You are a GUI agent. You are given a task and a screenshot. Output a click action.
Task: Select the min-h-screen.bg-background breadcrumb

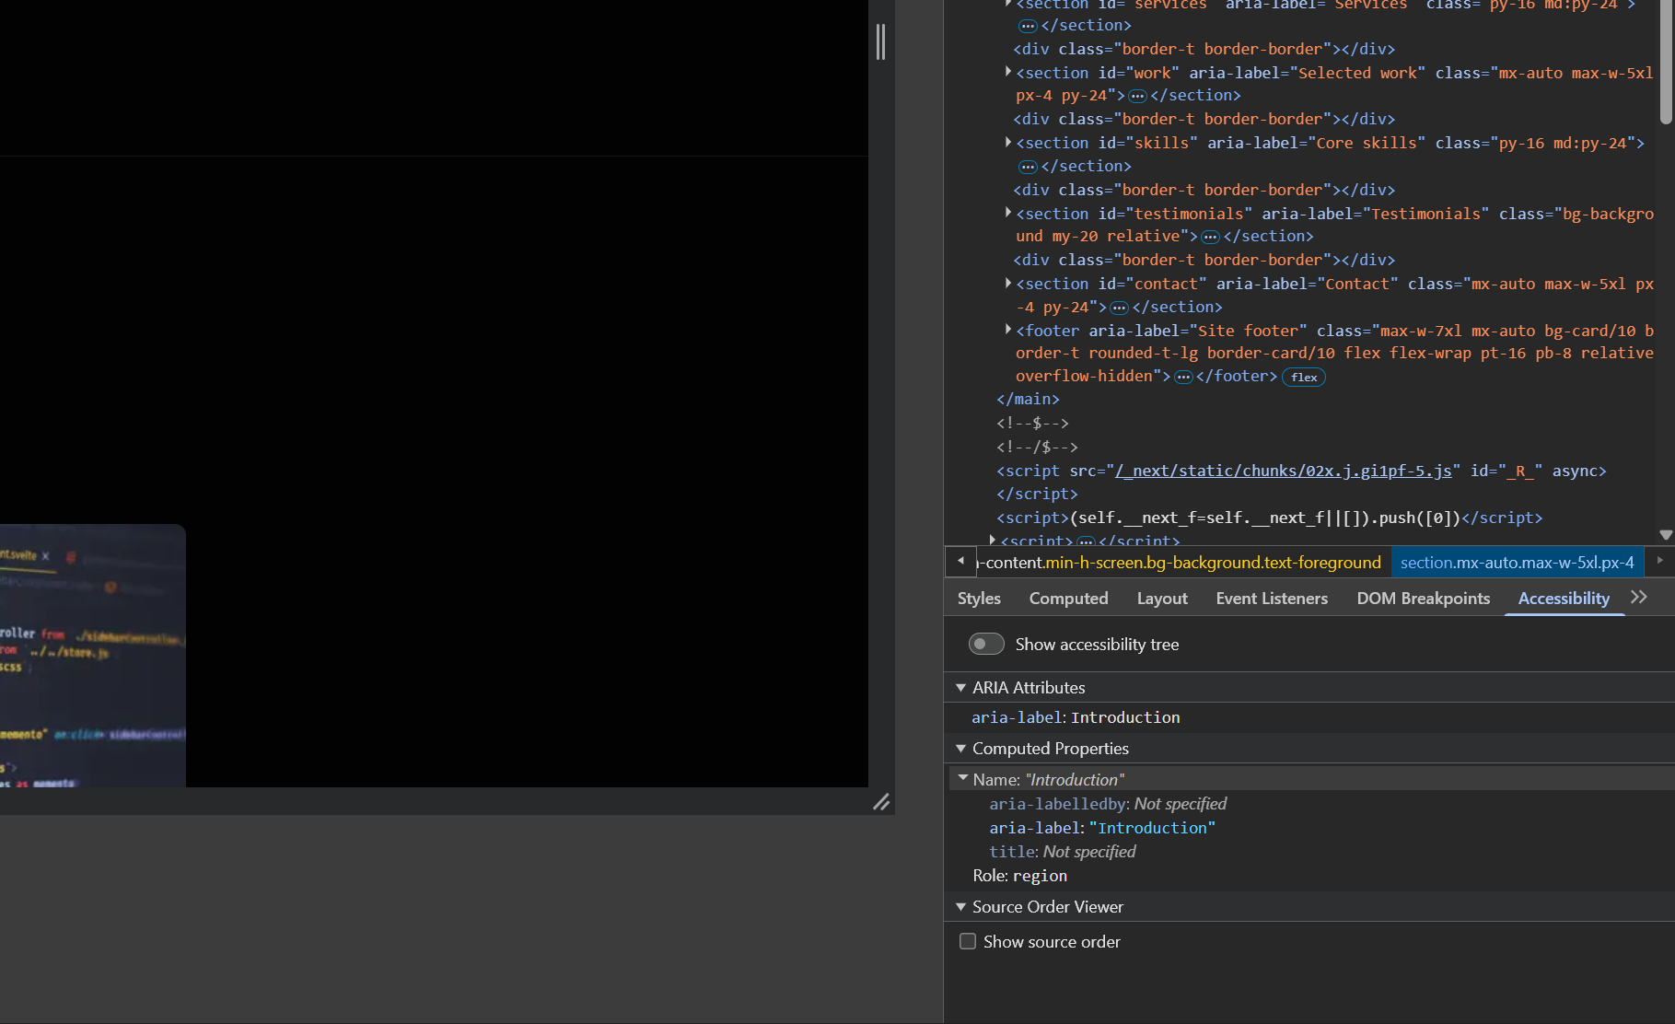[1180, 562]
